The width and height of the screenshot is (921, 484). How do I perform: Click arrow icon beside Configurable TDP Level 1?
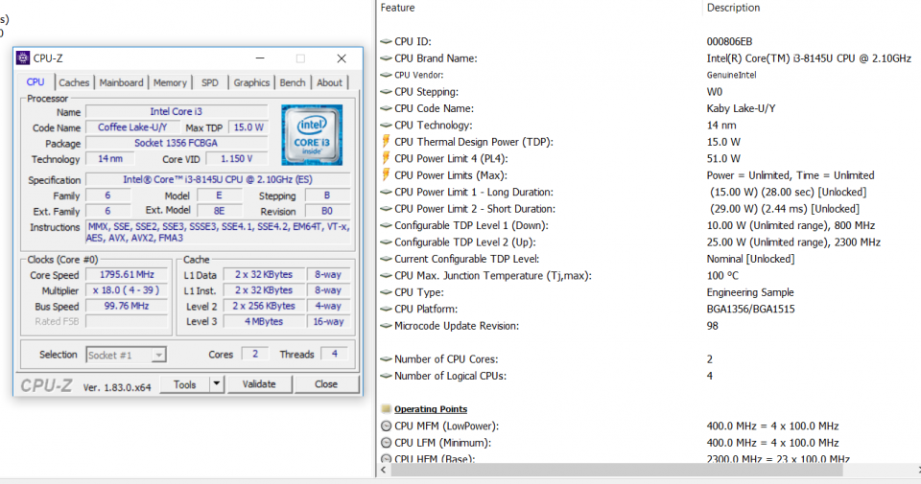tap(386, 225)
